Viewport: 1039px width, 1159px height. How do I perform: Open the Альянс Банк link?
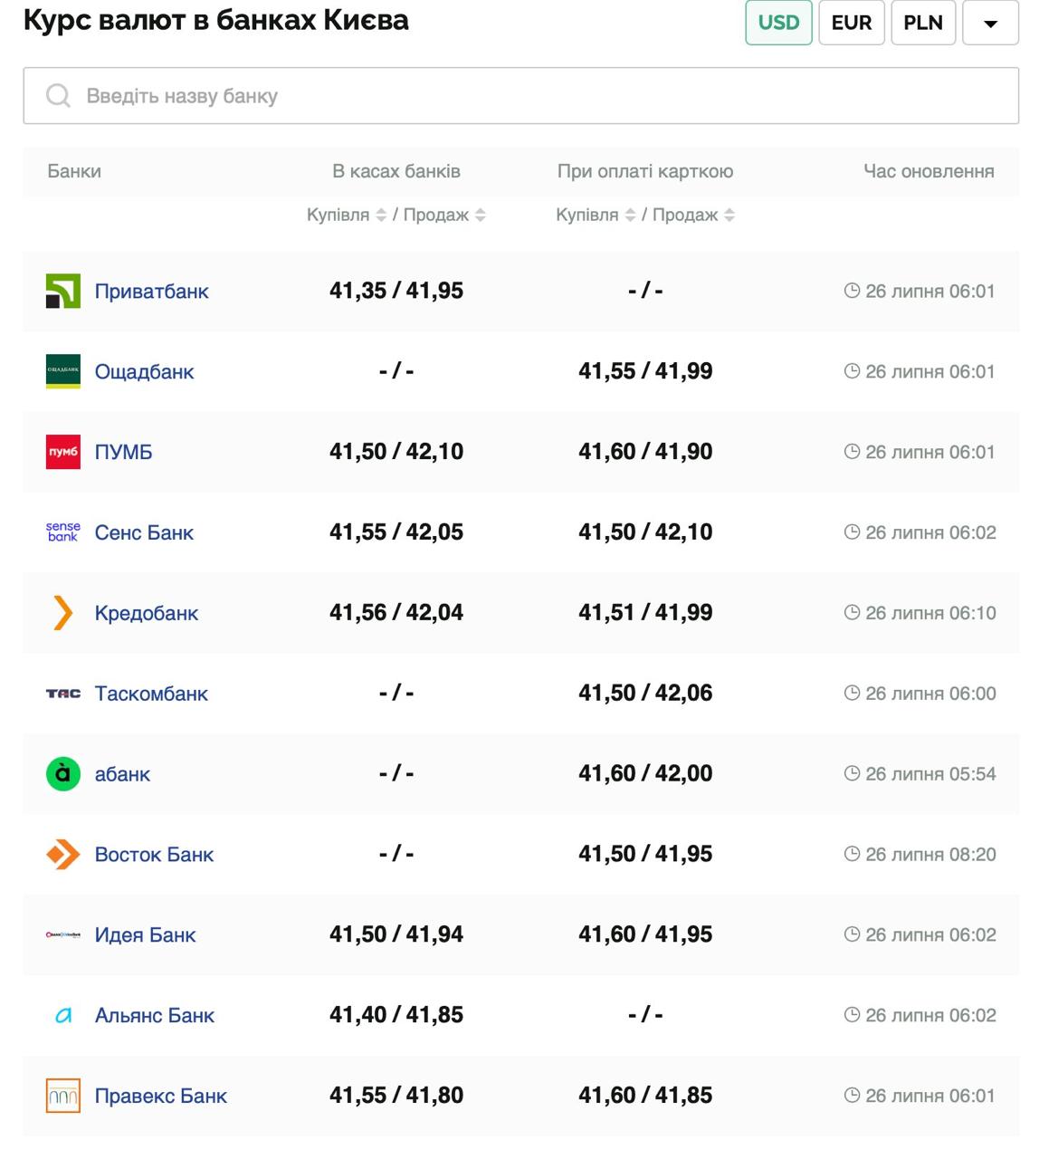point(155,1015)
